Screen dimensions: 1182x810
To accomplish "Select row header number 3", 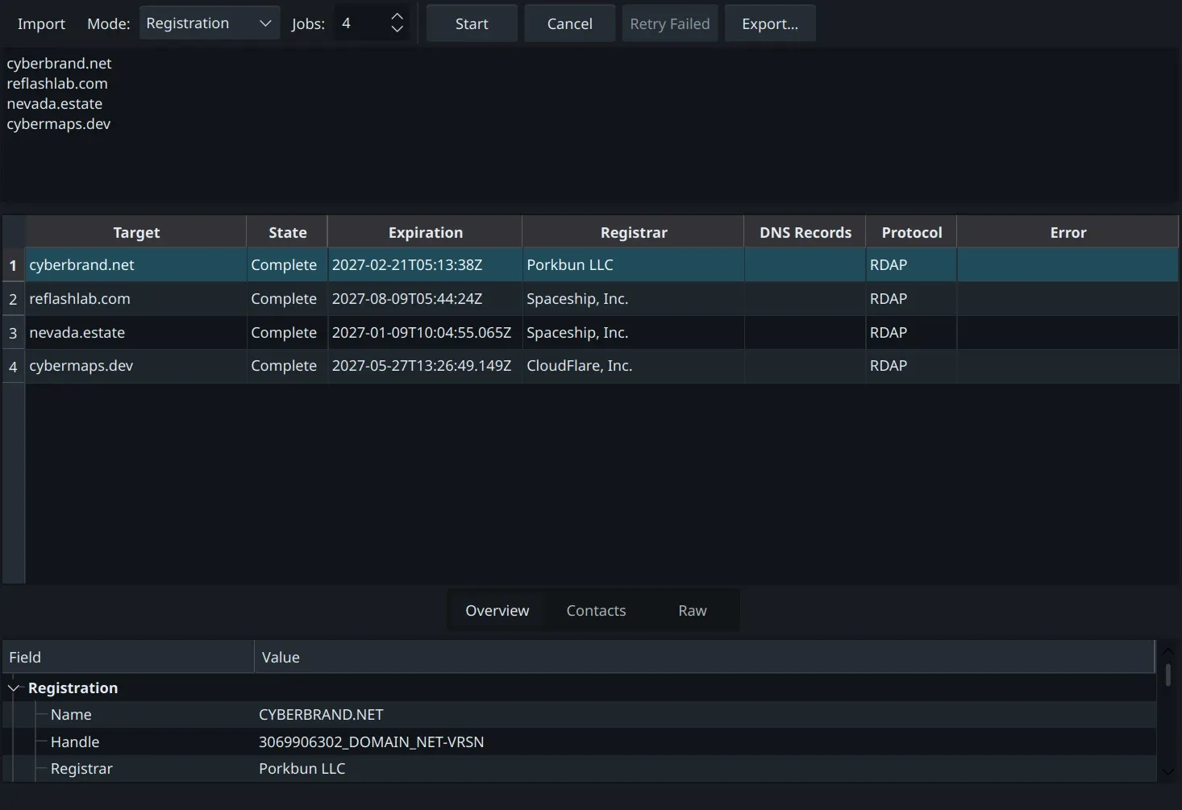I will coord(13,332).
